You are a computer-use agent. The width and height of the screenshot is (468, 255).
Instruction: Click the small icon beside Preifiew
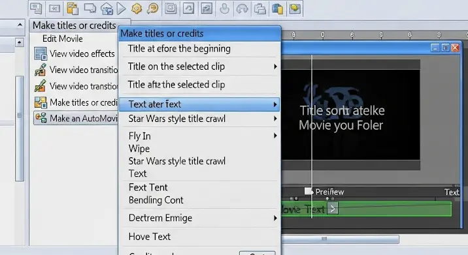pyautogui.click(x=309, y=191)
